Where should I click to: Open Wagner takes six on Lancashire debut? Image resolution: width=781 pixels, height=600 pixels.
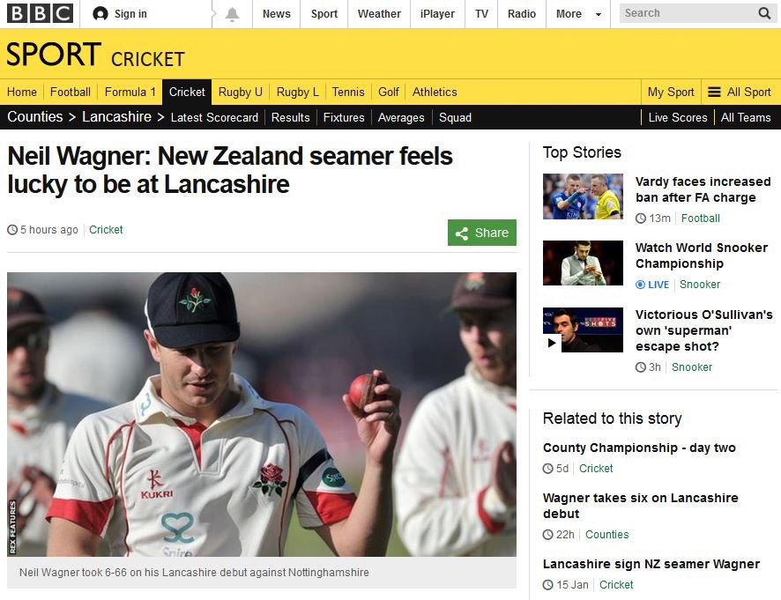click(x=640, y=506)
